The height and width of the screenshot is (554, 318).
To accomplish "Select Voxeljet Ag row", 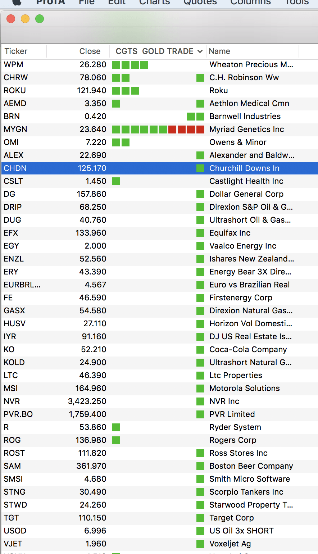I will point(159,544).
